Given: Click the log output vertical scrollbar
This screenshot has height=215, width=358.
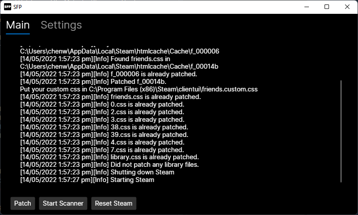Looking at the screenshot, I should tap(341, 129).
